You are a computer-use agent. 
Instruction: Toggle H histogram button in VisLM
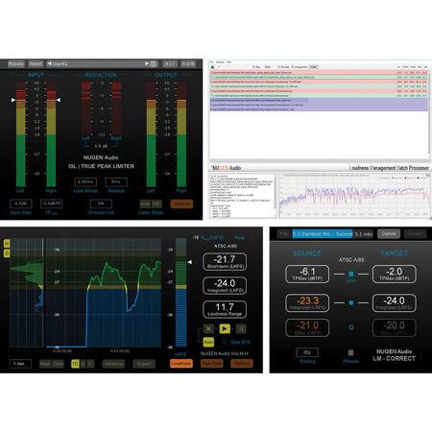(x=7, y=244)
